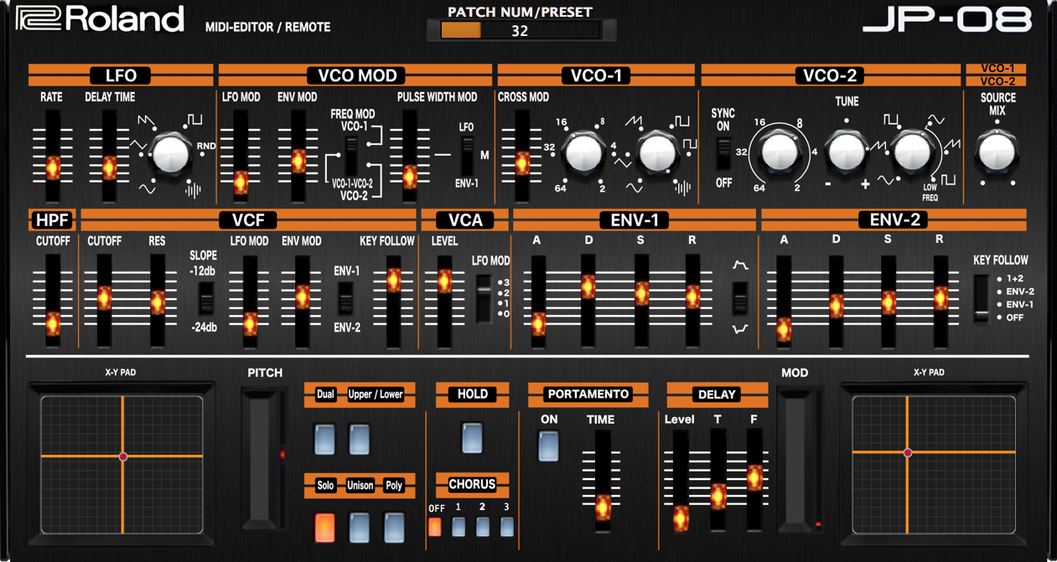Click the LFO waveform selector knob

(171, 154)
